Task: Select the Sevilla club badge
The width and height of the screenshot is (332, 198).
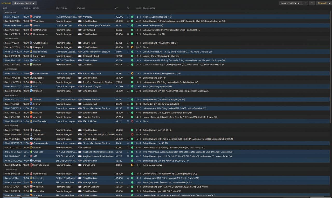Action: pyautogui.click(x=31, y=26)
